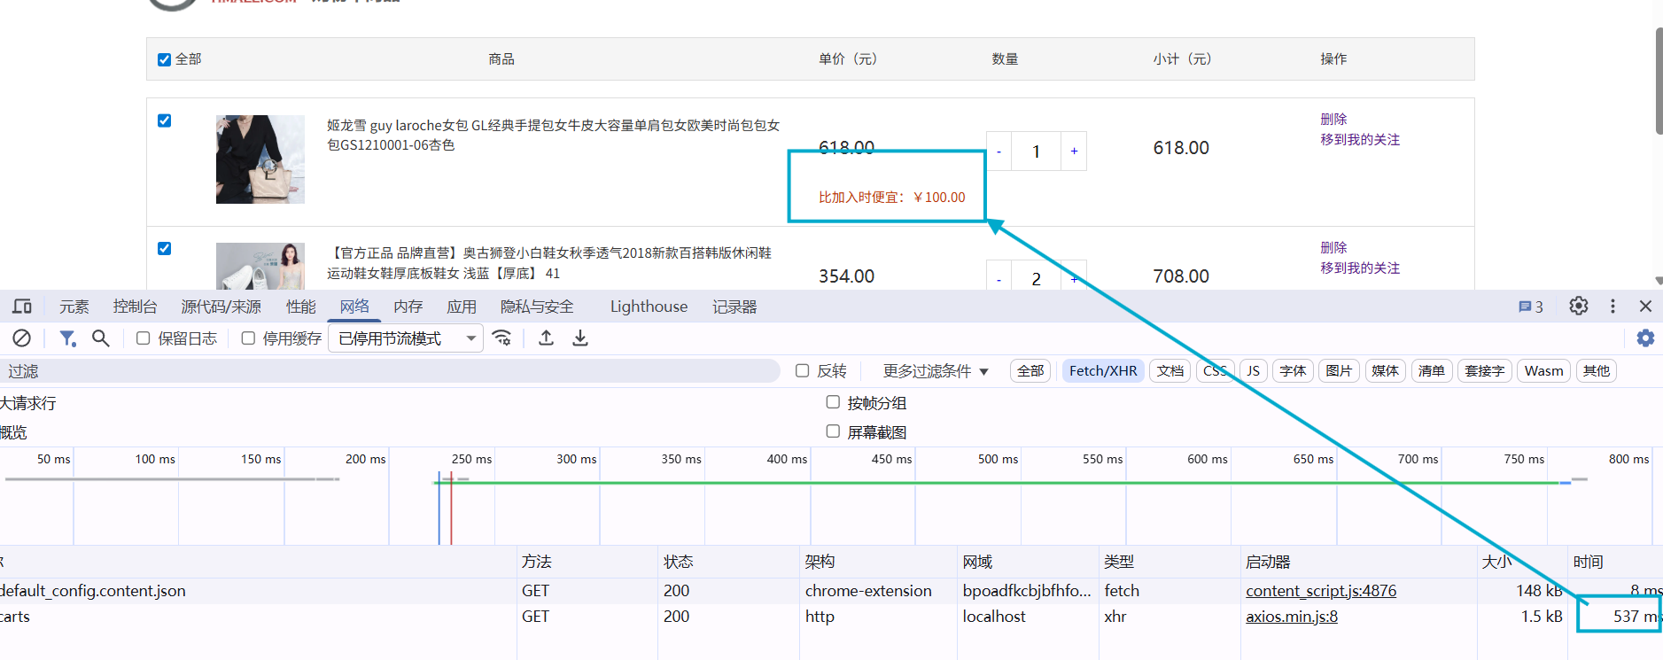Toggle the network filter funnel icon
Viewport: 1663px width, 660px height.
click(67, 338)
